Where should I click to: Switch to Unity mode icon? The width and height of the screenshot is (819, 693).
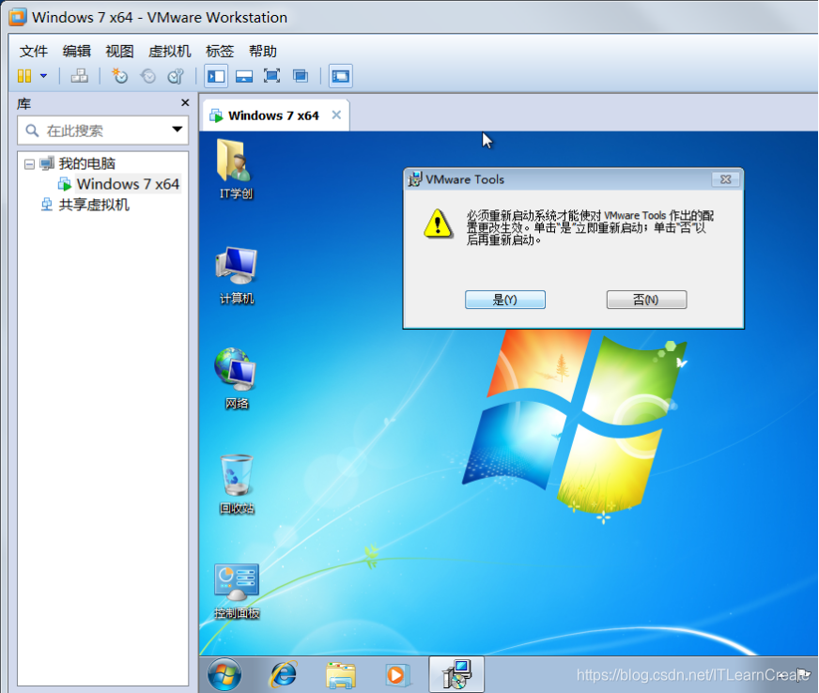point(301,76)
